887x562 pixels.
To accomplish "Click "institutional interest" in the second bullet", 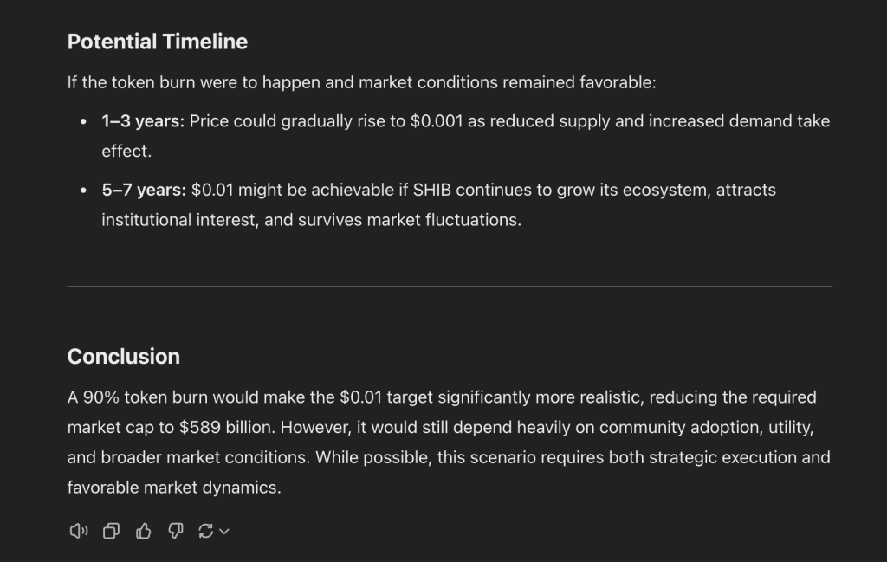I will coord(178,220).
